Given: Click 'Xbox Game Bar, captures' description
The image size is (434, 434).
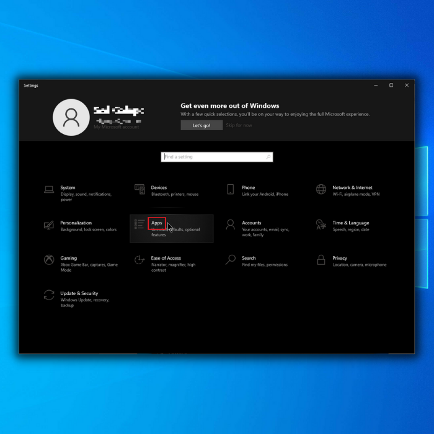Looking at the screenshot, I should [x=89, y=267].
